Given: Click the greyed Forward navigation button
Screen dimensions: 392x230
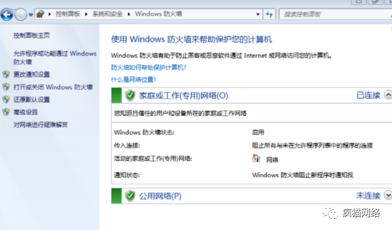Looking at the screenshot, I should [x=21, y=14].
